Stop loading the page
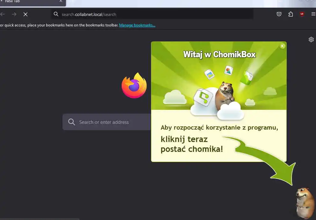Image resolution: width=316 pixels, height=220 pixels. (x=25, y=14)
